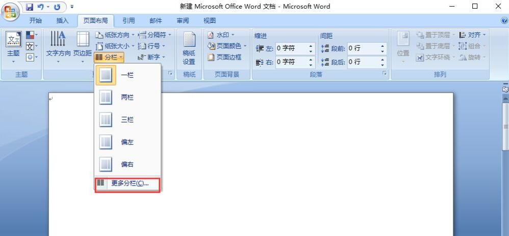This screenshot has height=236, width=509.
Task: Increase 段前 spacing with up arrow
Action: click(383, 46)
